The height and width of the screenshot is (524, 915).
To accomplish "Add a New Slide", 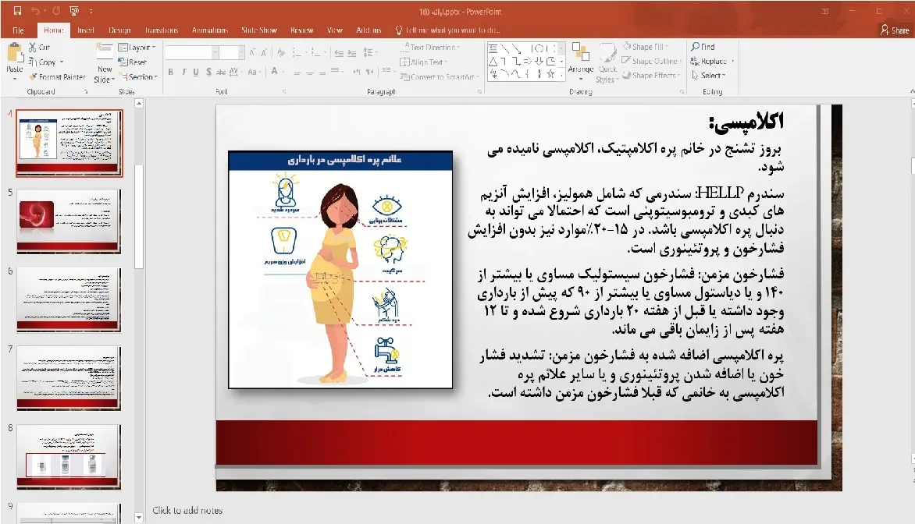I will (105, 63).
